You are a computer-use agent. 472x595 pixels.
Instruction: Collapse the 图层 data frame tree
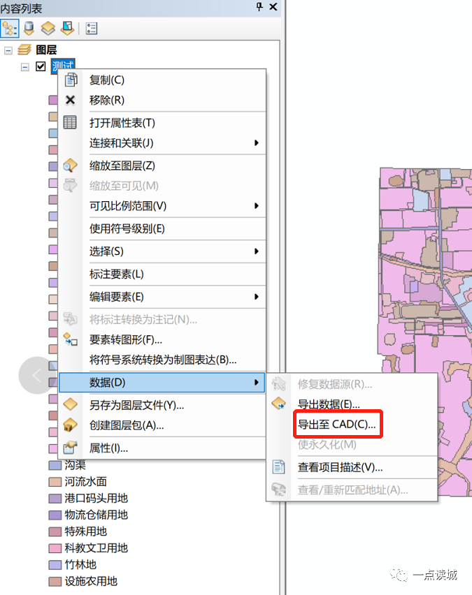[x=8, y=50]
